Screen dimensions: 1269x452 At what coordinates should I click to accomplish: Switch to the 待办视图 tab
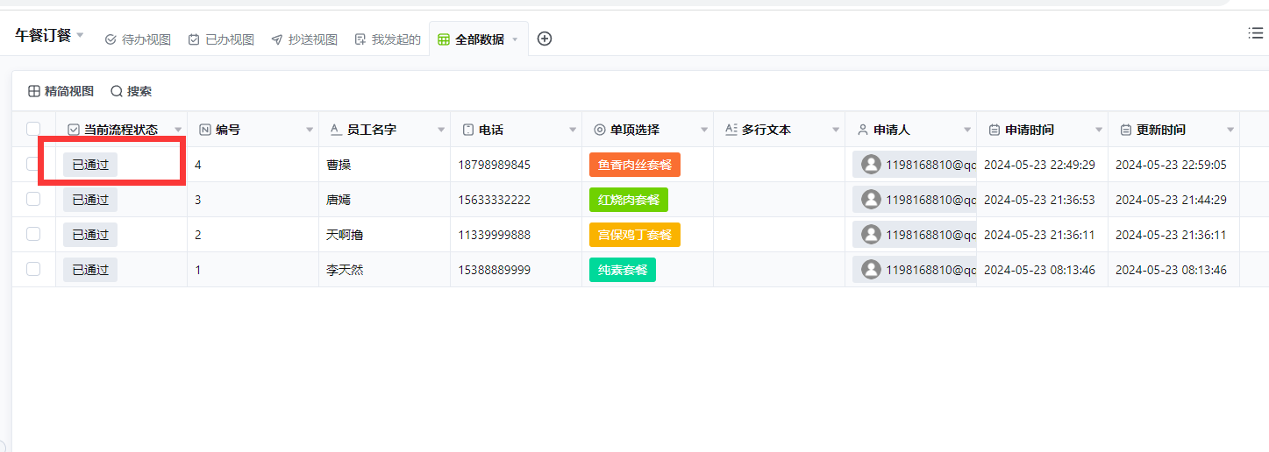(x=138, y=39)
